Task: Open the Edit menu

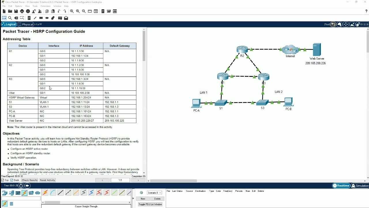Action: [x=10, y=6]
